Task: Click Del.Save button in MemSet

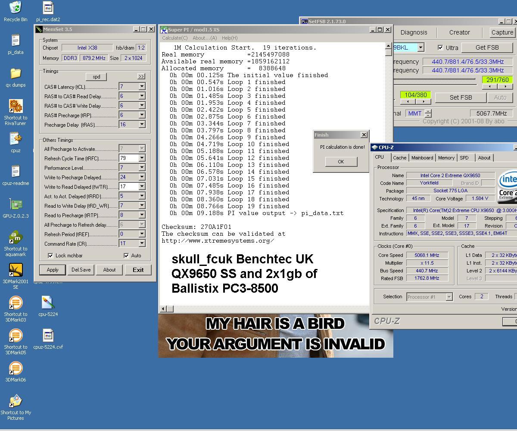Action: (81, 270)
